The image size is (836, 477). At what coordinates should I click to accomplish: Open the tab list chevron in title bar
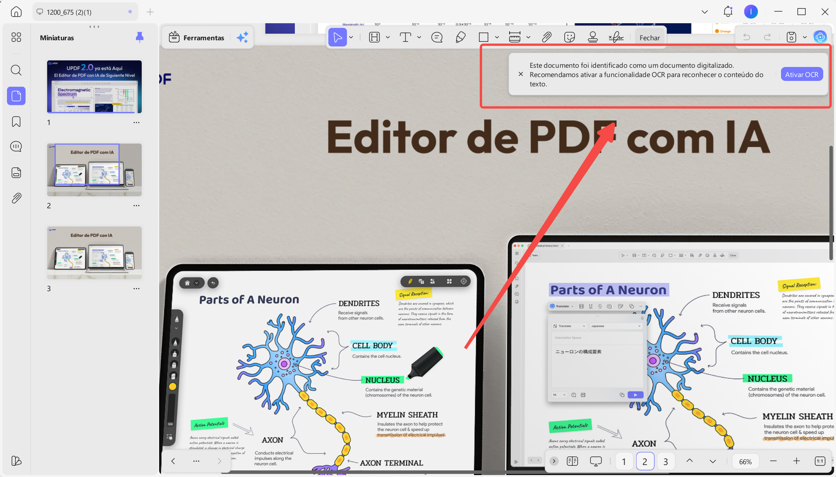coord(705,12)
